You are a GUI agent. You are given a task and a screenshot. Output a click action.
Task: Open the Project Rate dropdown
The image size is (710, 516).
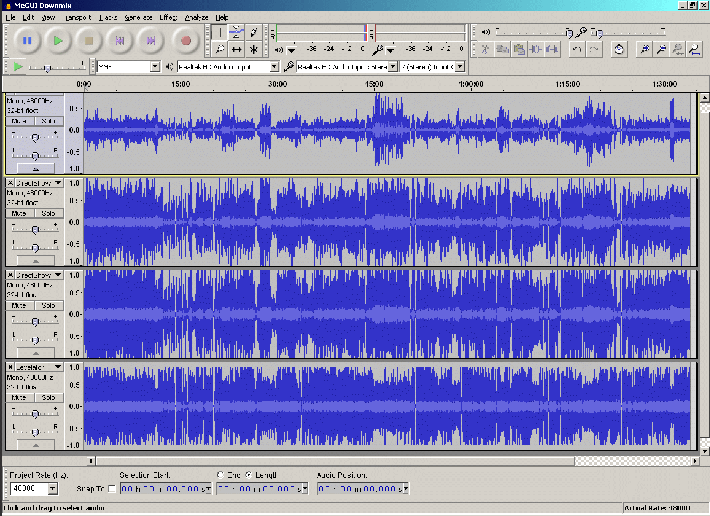click(x=52, y=488)
